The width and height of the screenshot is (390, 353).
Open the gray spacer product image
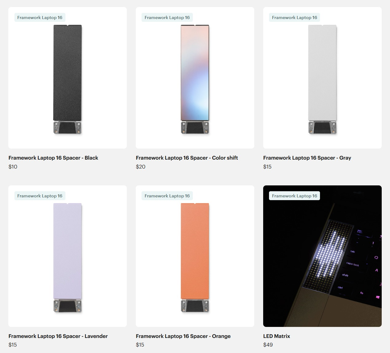pos(322,78)
